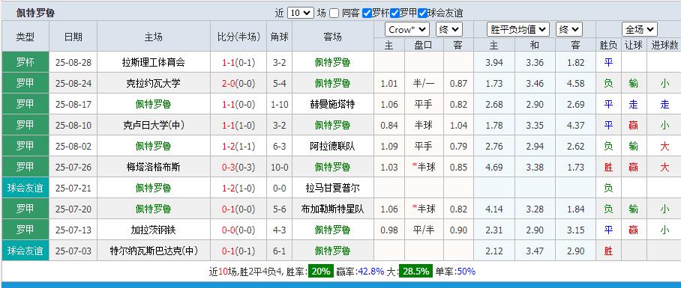Click the 赫曼施塔特 team link
This screenshot has width=681, height=288.
333,105
